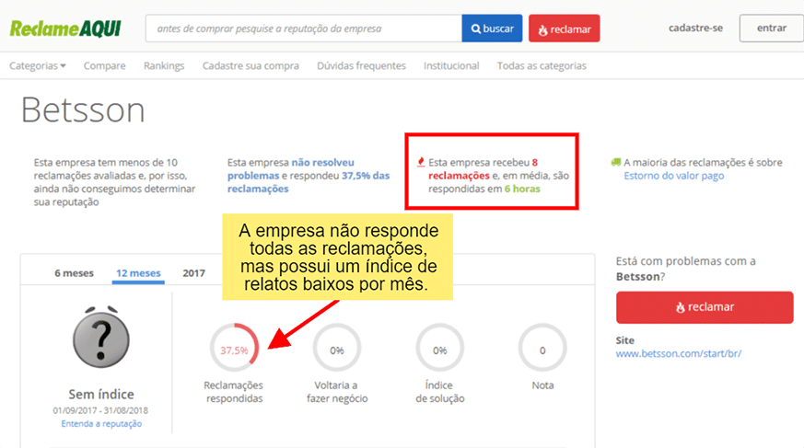Click the Nota 0 gauge
Viewport: 804px width, 448px height.
tap(542, 348)
